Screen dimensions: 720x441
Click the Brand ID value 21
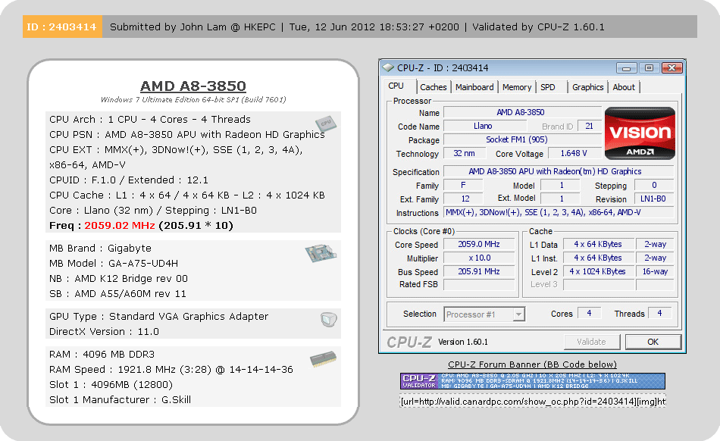(589, 126)
